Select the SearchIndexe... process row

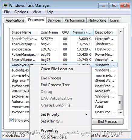(64, 39)
